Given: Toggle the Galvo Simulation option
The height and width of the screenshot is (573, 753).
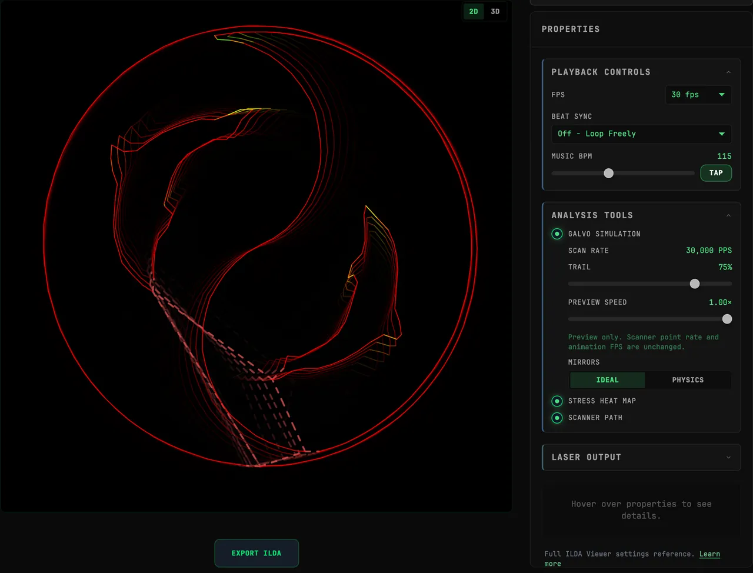Looking at the screenshot, I should (557, 234).
